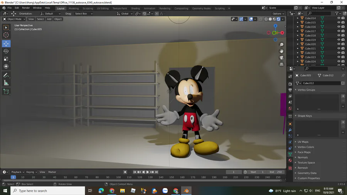Click the current frame number field
Screen dimensions: 347x195
click(234, 172)
